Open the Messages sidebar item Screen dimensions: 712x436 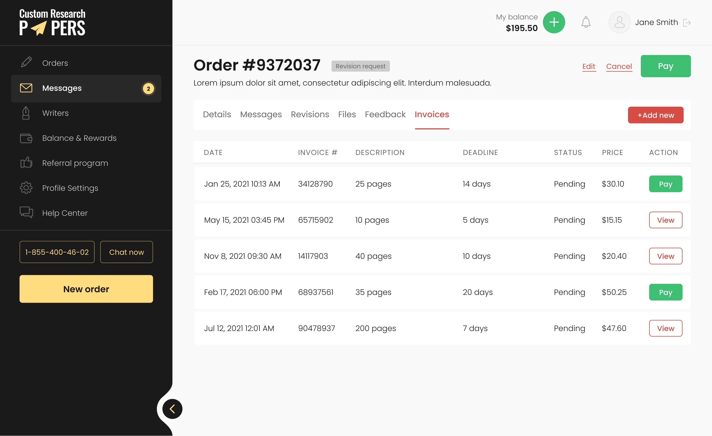click(86, 88)
